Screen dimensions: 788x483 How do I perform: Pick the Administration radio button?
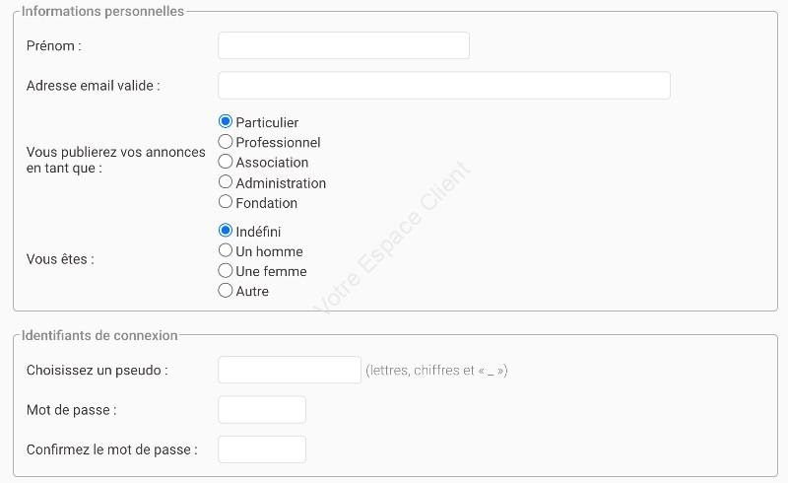226,181
